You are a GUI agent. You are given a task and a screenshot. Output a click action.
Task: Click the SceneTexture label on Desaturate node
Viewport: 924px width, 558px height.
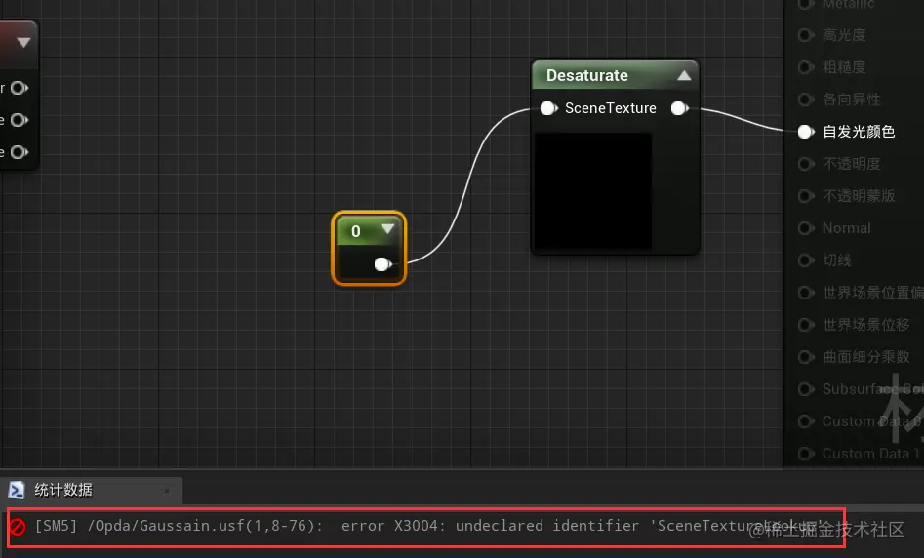click(x=611, y=108)
